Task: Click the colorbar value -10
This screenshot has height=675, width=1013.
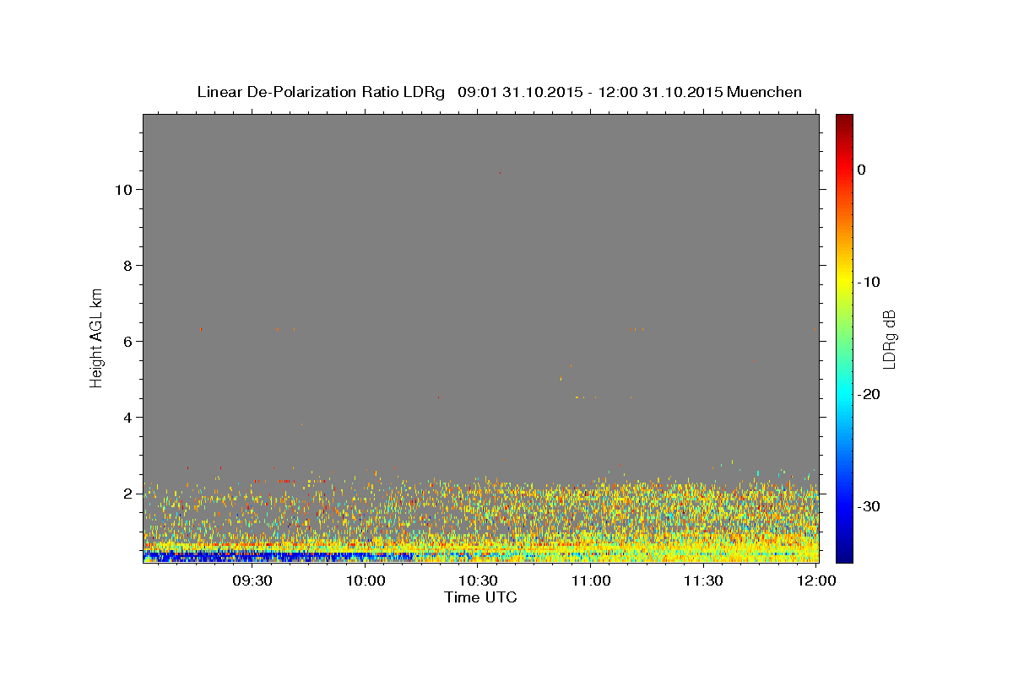Action: [869, 282]
